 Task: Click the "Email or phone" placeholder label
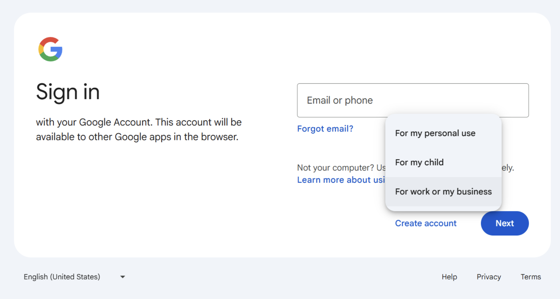pos(340,100)
